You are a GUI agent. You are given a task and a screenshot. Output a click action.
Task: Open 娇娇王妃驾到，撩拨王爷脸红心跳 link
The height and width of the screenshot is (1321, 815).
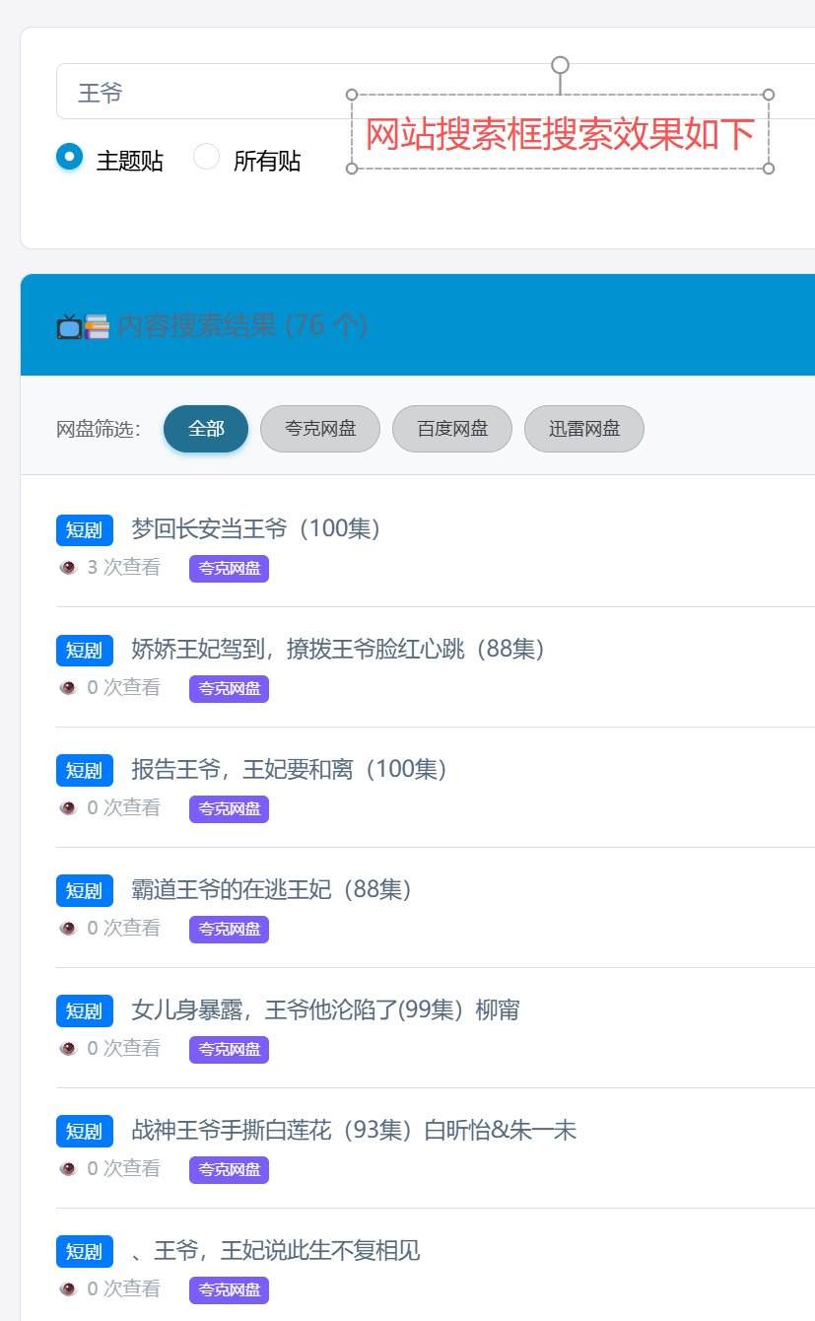click(338, 649)
